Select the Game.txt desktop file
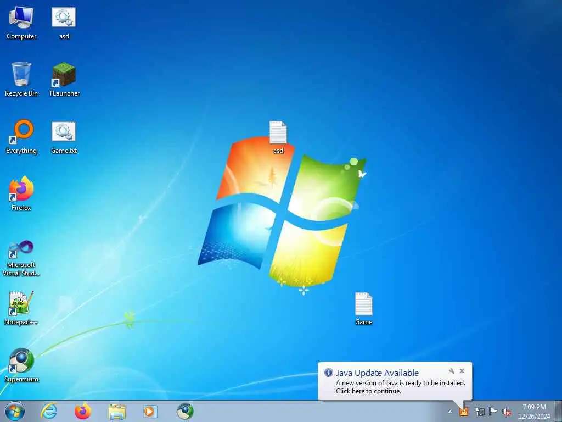The width and height of the screenshot is (562, 422). [64, 137]
